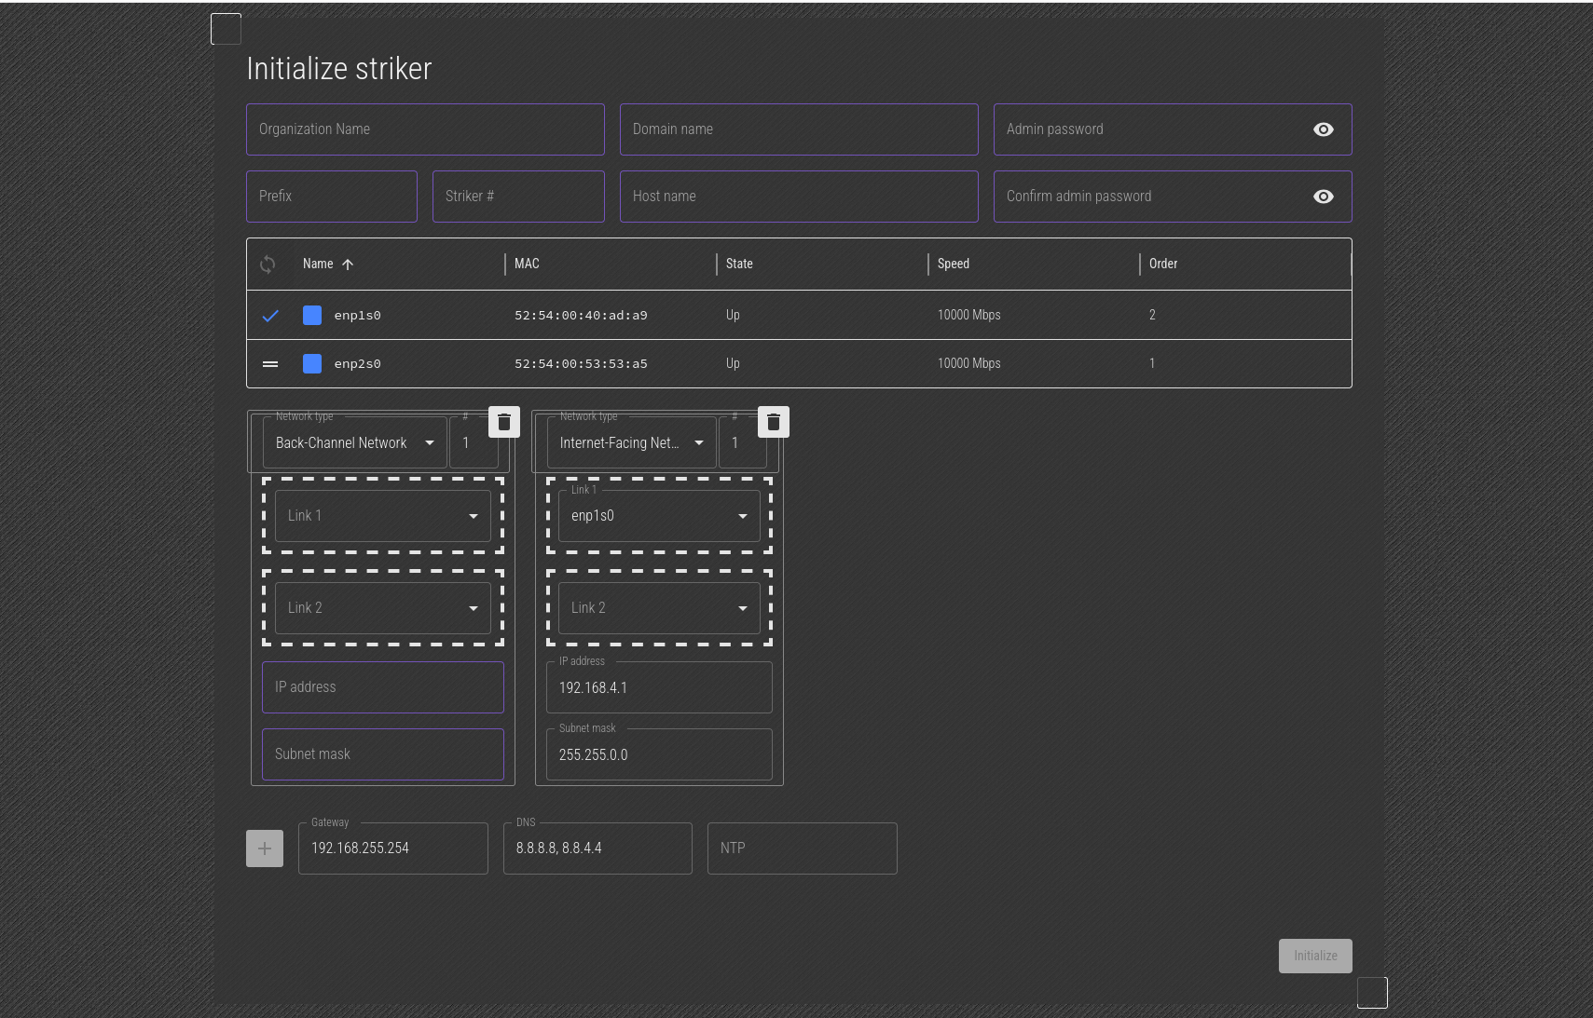
Task: Edit the Gateway field 192.168.255.254
Action: [393, 848]
